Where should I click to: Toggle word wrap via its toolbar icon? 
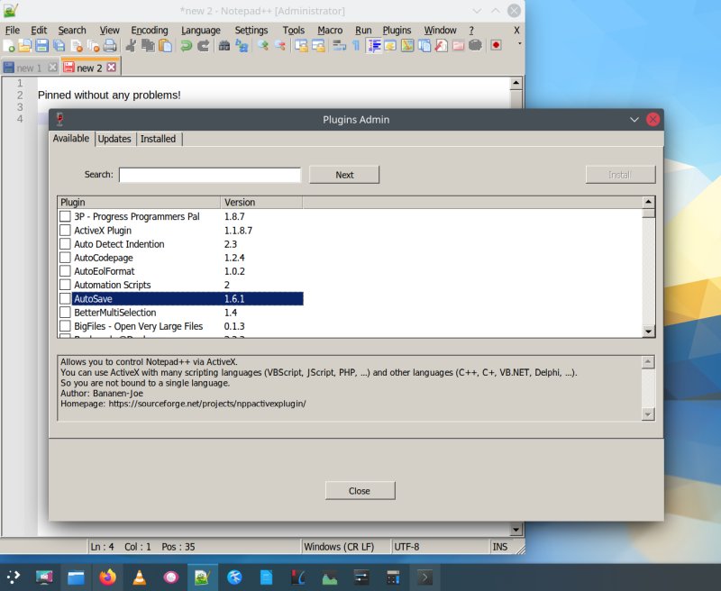pos(338,45)
